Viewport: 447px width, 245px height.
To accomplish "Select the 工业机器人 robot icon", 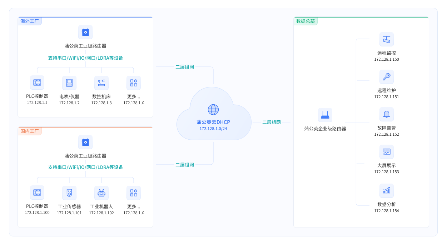I will [101, 192].
